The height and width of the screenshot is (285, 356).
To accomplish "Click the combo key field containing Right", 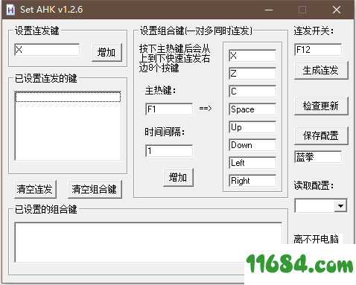I will [x=252, y=181].
